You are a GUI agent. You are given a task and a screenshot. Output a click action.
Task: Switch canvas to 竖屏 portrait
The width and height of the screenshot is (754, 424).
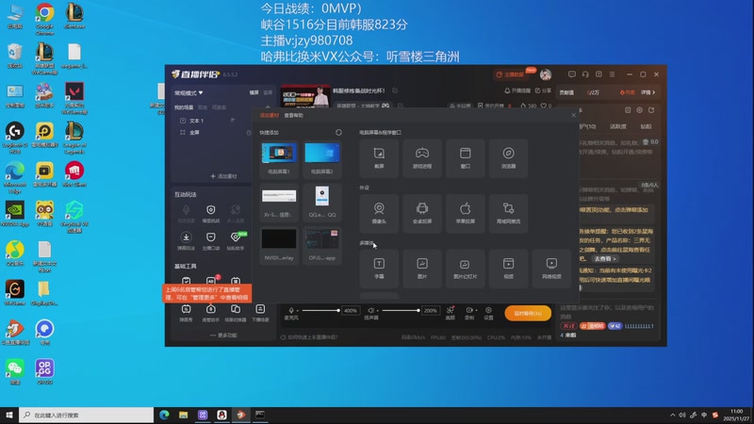[x=268, y=92]
